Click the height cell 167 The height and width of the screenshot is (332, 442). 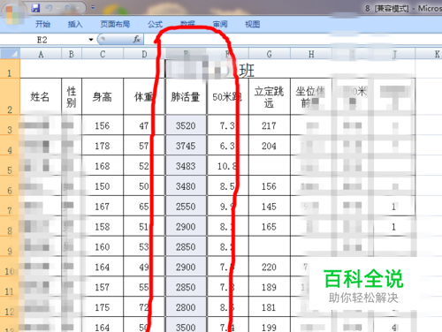coord(103,206)
